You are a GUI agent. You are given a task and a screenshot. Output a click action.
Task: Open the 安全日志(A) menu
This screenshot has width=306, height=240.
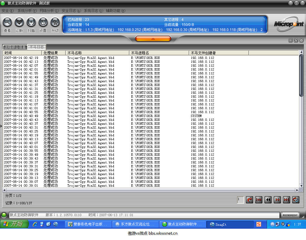pos(71,11)
